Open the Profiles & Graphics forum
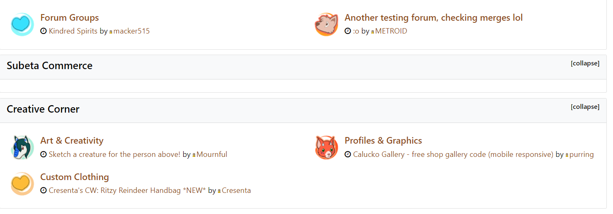 pyautogui.click(x=383, y=141)
